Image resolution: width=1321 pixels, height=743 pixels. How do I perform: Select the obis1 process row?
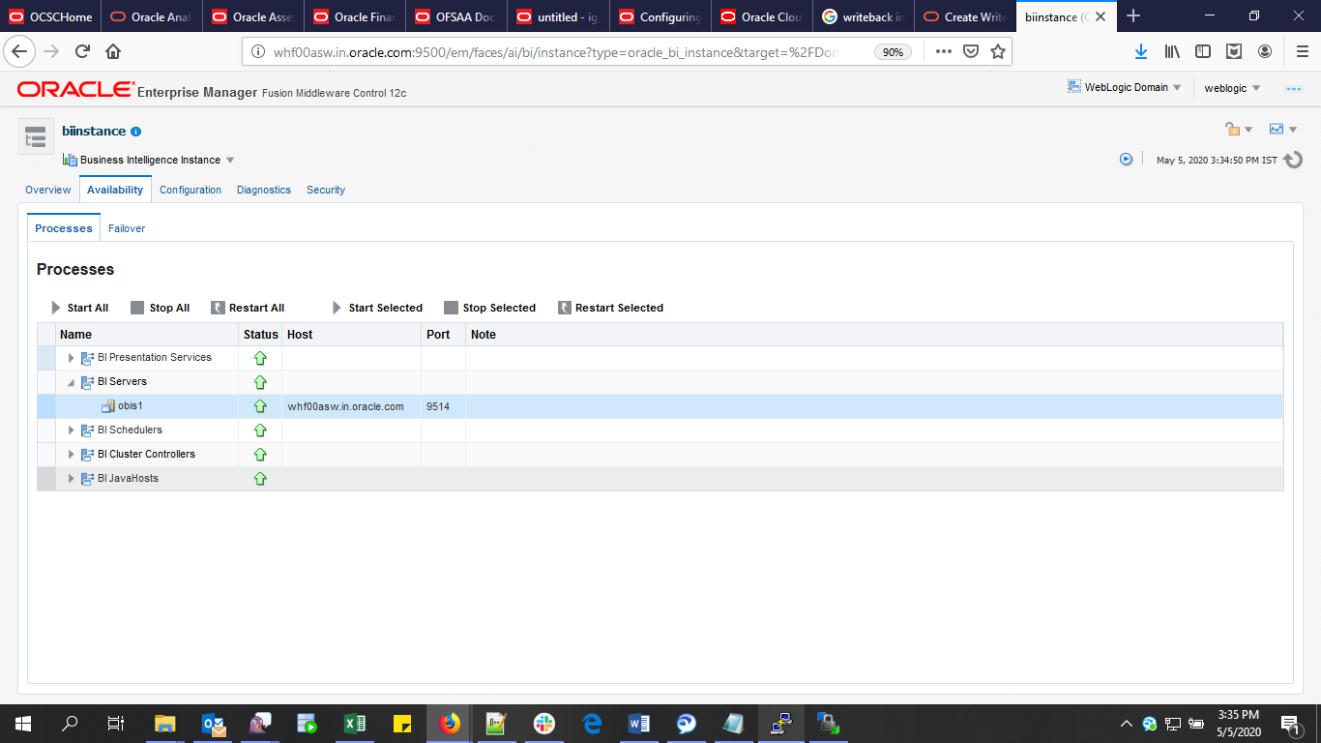660,406
